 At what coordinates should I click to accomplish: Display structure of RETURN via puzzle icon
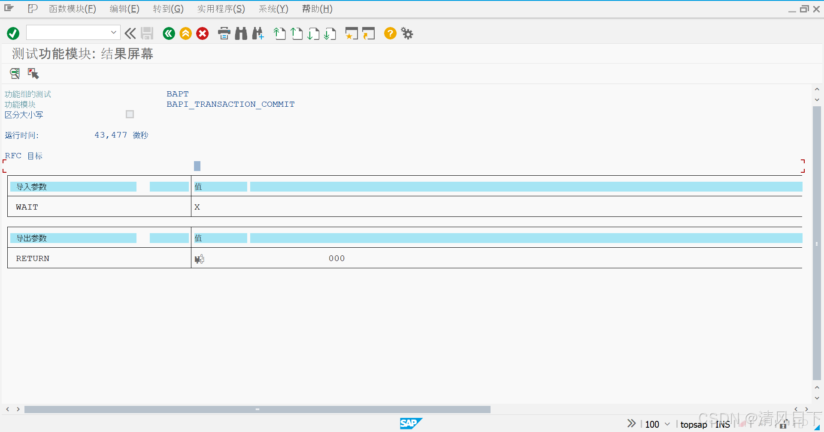click(199, 258)
